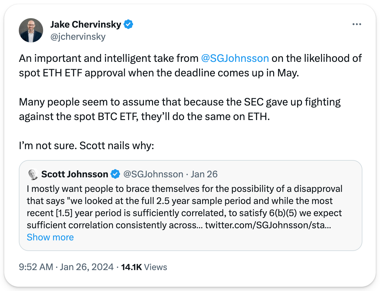The width and height of the screenshot is (380, 291).
Task: Expand quoted tweet with Show more
Action: coord(50,237)
